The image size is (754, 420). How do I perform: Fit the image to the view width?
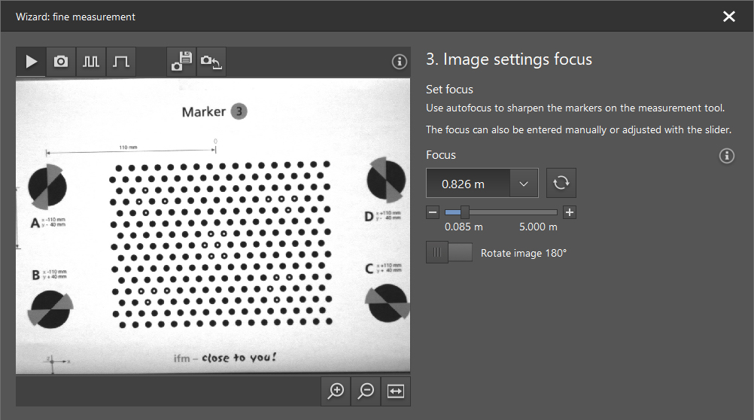click(x=396, y=391)
